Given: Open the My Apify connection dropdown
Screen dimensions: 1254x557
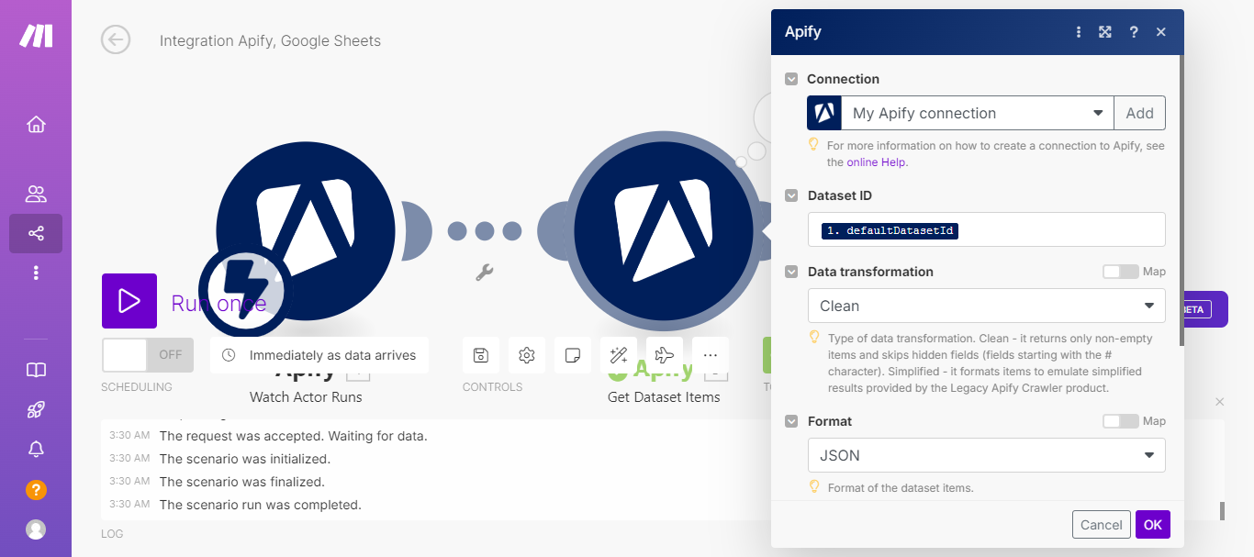Looking at the screenshot, I should [x=977, y=113].
